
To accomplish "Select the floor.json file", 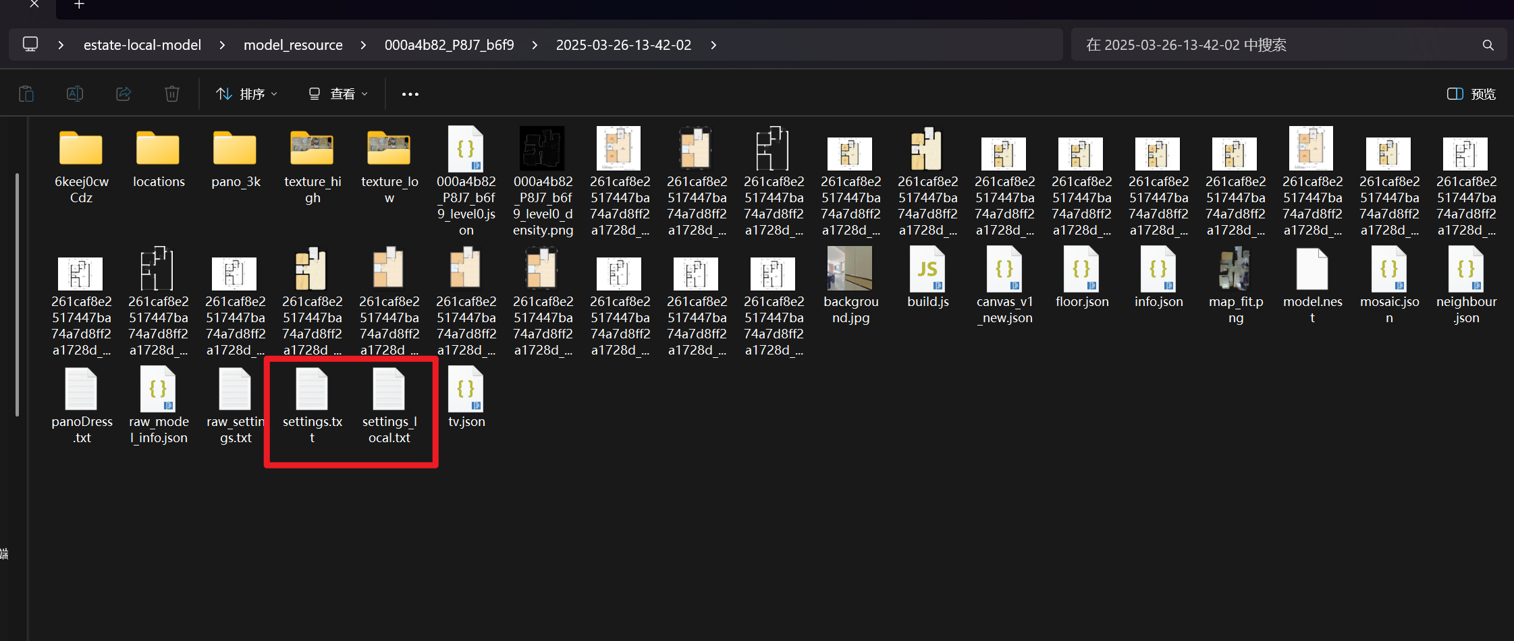I will 1082,278.
